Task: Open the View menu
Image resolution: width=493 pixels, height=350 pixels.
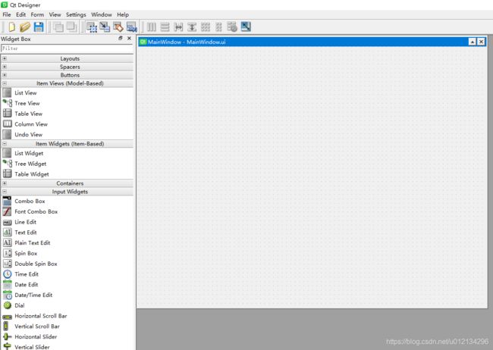Action: coord(55,14)
